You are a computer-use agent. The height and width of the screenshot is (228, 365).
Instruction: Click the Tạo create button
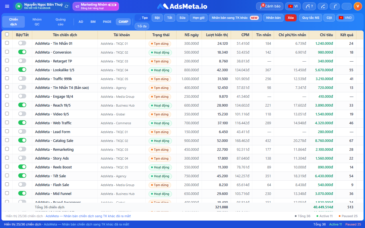click(143, 18)
